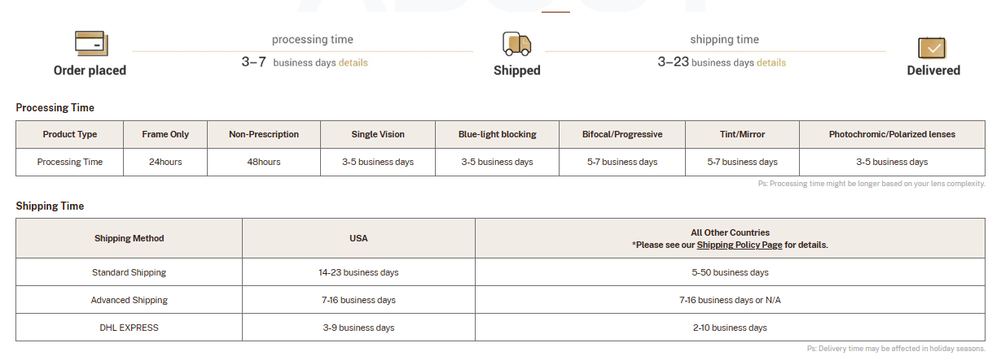Click the Delivered package checkmark icon
Image resolution: width=1001 pixels, height=356 pixels.
tap(933, 46)
